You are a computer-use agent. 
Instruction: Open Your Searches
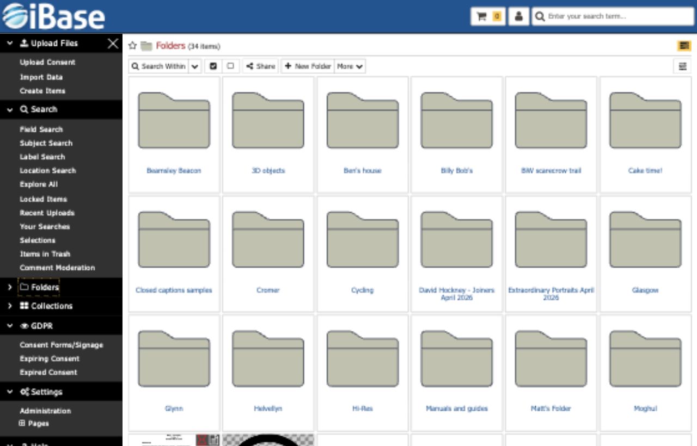point(45,226)
